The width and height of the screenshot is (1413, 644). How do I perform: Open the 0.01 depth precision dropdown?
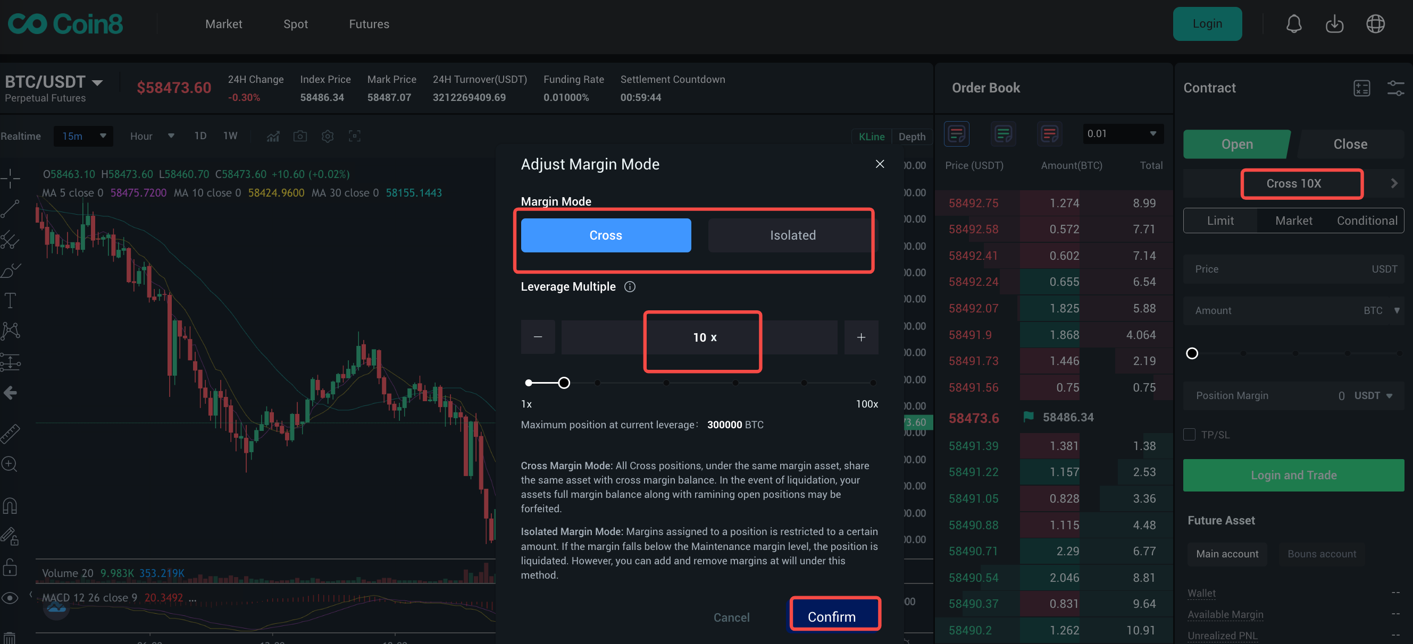click(1122, 134)
